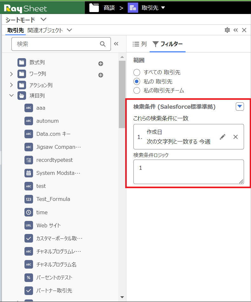The image size is (251, 302).
Task: Click the 取引先 building icon in header
Action: (133, 8)
